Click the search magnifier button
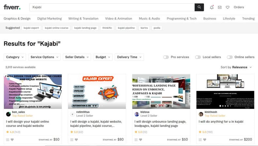Screen dimensions: 258x146 199,7
